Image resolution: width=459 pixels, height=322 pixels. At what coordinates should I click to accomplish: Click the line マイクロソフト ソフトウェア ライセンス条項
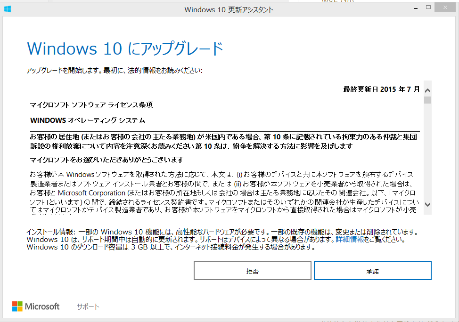pyautogui.click(x=91, y=105)
